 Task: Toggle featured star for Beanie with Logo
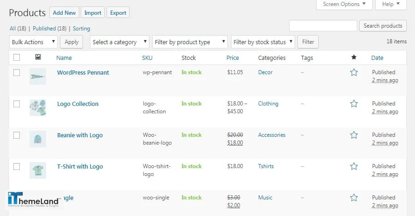pos(354,135)
